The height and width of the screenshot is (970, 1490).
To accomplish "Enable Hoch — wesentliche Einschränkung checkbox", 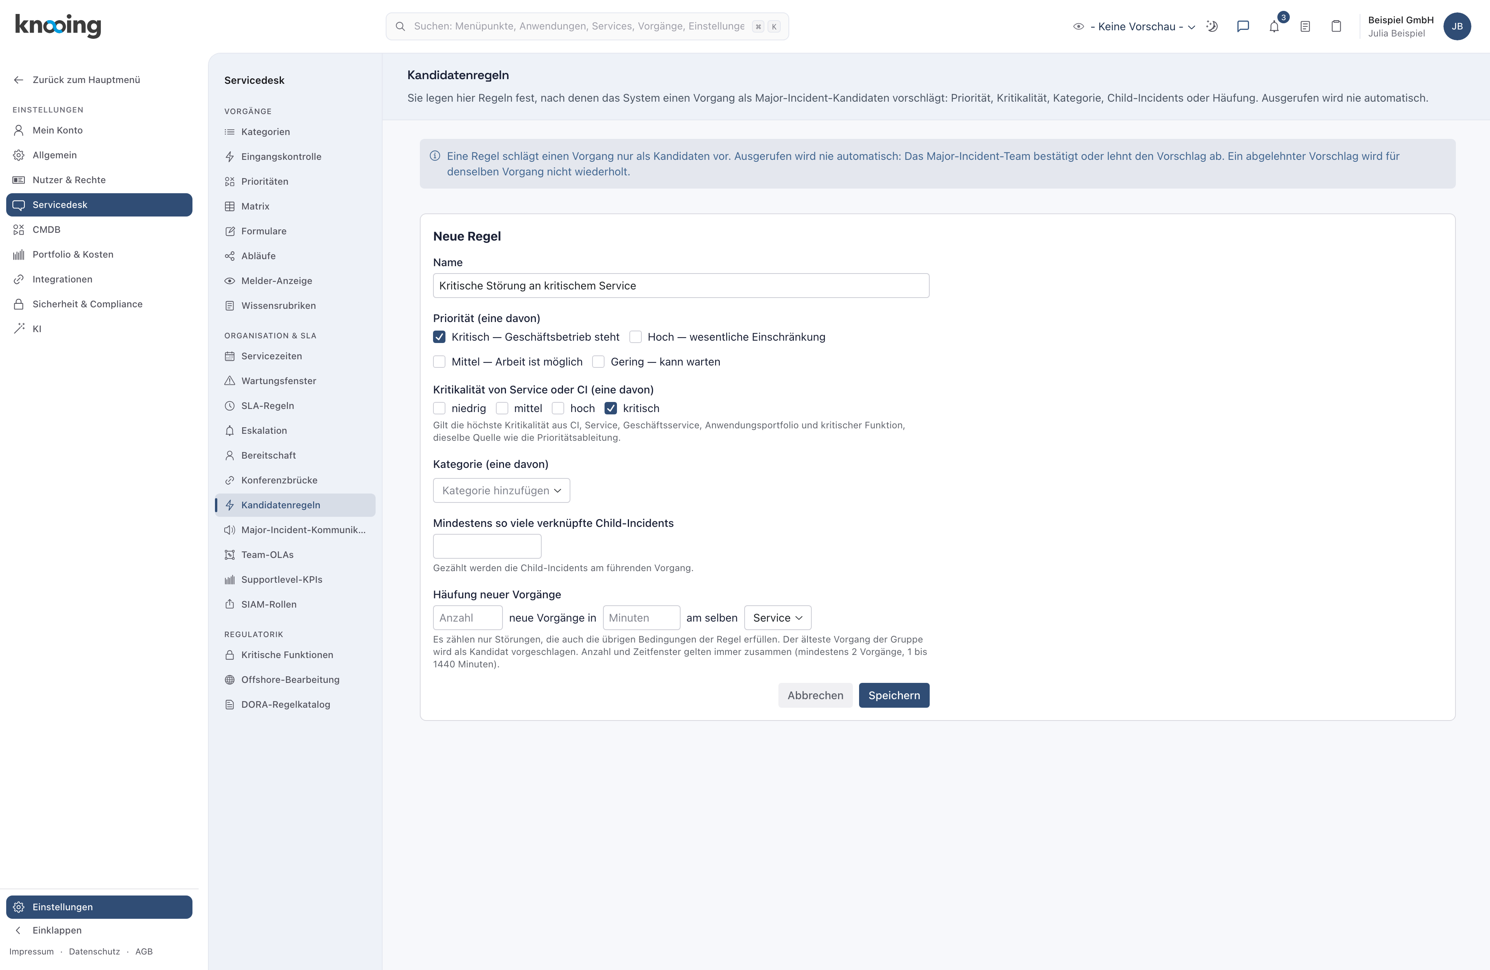I will (x=636, y=337).
